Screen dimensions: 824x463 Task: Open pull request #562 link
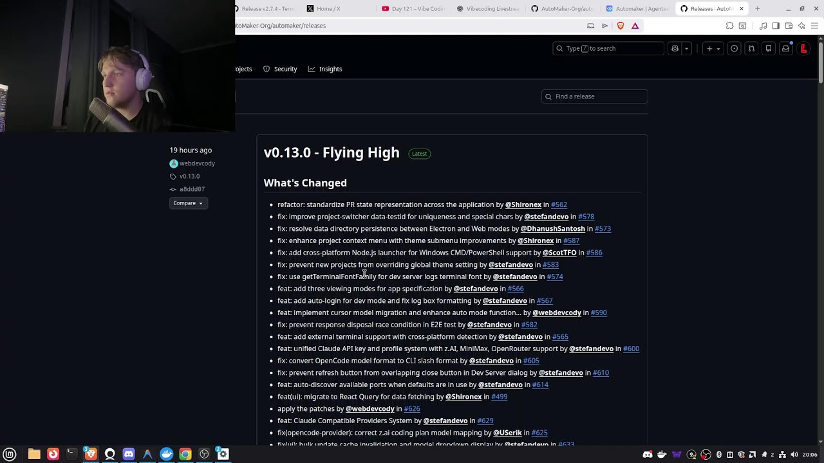(559, 204)
